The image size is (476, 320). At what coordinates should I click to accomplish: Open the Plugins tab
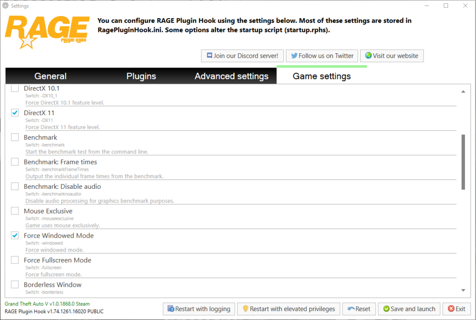click(141, 76)
